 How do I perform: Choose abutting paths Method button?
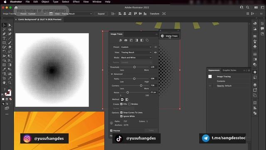pyautogui.click(x=122, y=100)
